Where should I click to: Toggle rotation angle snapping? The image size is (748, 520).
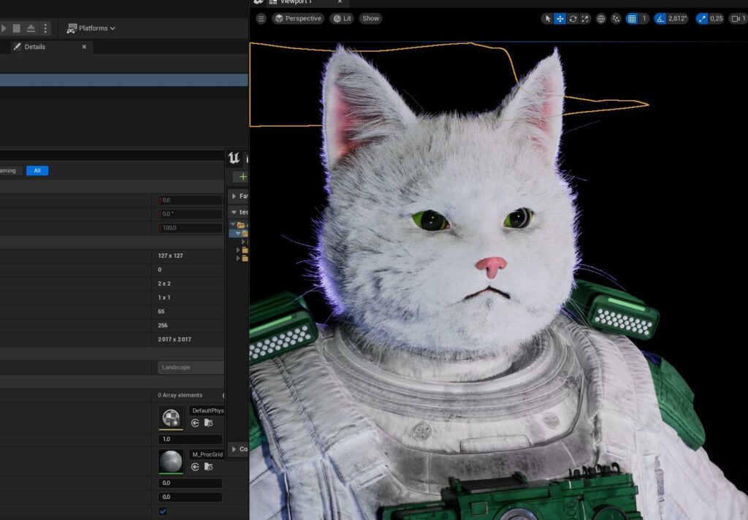[660, 18]
